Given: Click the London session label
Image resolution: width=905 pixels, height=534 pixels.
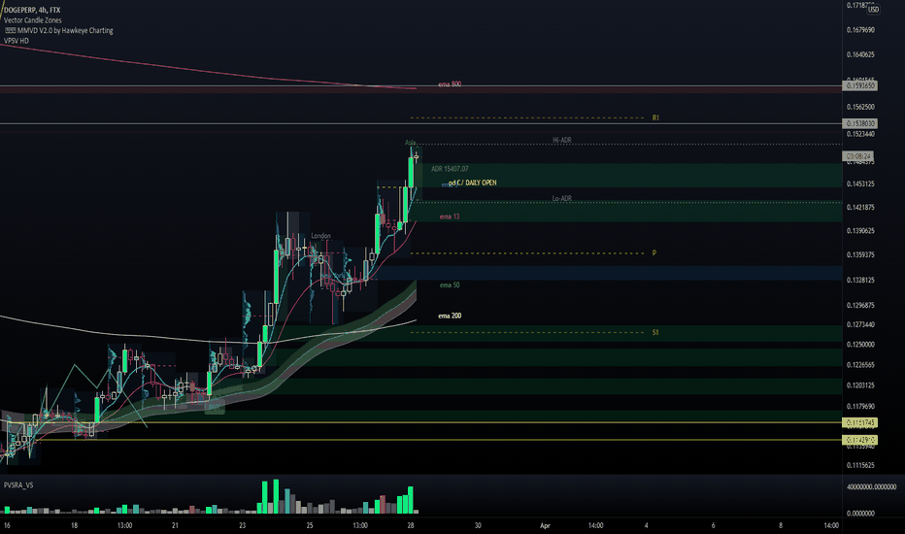Looking at the screenshot, I should pos(320,236).
